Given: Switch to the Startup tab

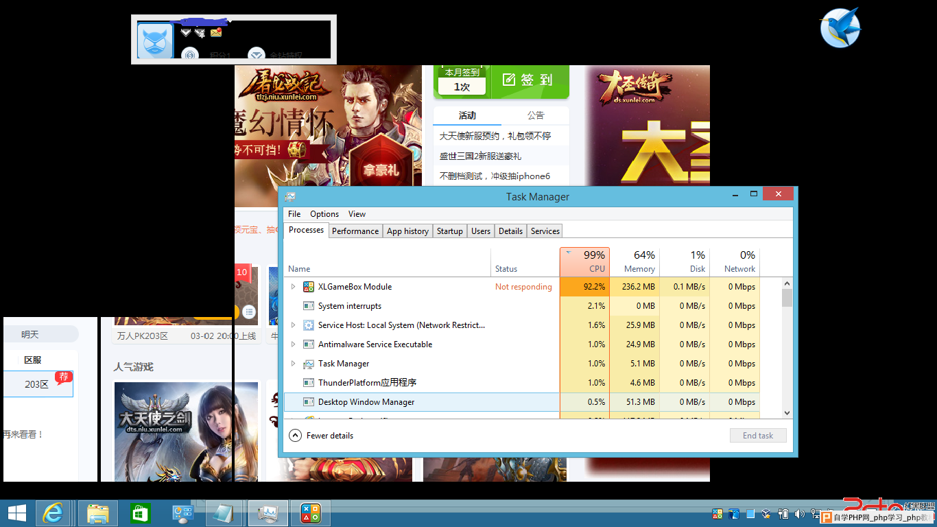Looking at the screenshot, I should pyautogui.click(x=450, y=231).
